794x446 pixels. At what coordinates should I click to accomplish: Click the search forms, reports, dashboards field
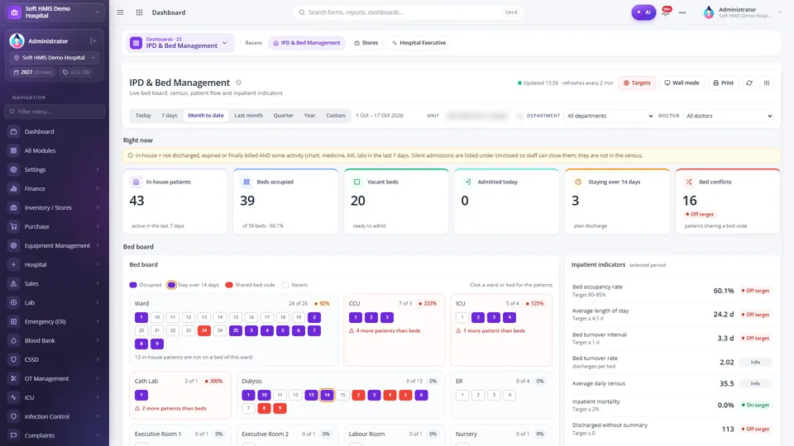[408, 12]
